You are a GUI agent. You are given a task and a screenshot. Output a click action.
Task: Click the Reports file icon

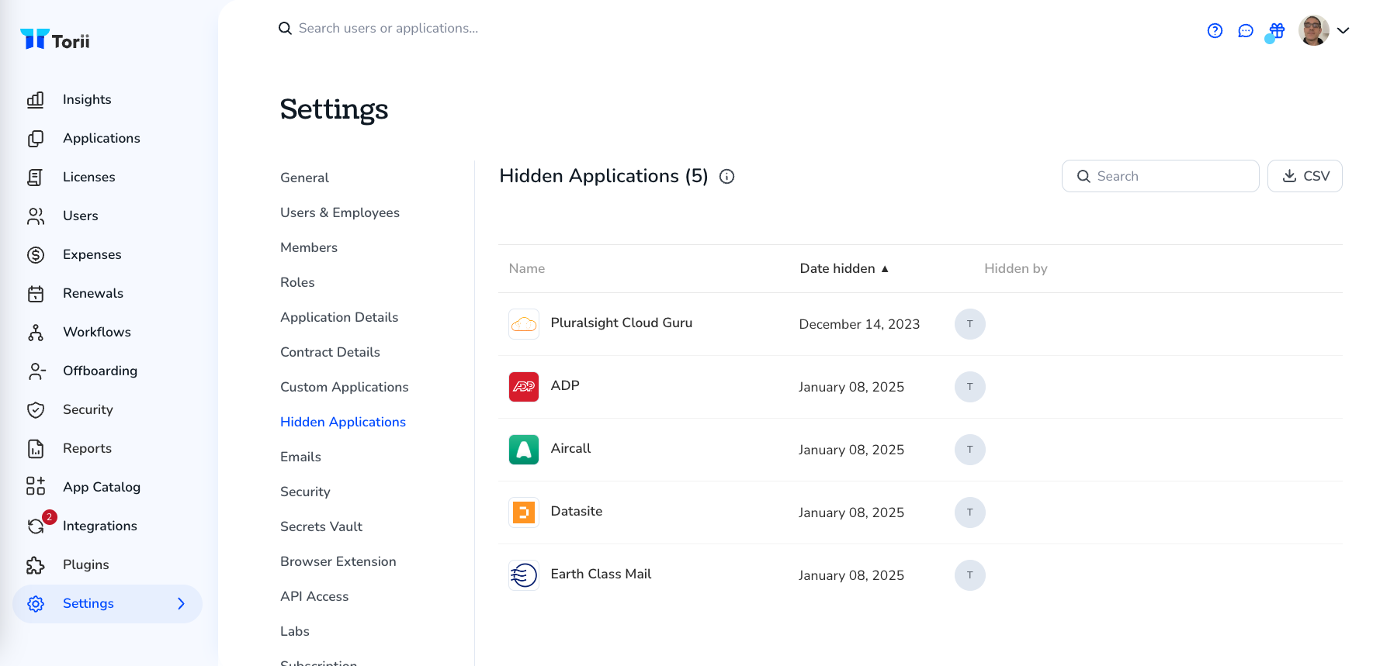(x=36, y=448)
